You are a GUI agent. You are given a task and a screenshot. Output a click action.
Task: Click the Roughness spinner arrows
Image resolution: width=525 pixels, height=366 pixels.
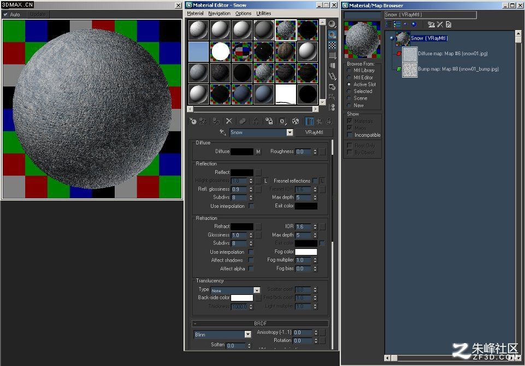pos(315,152)
